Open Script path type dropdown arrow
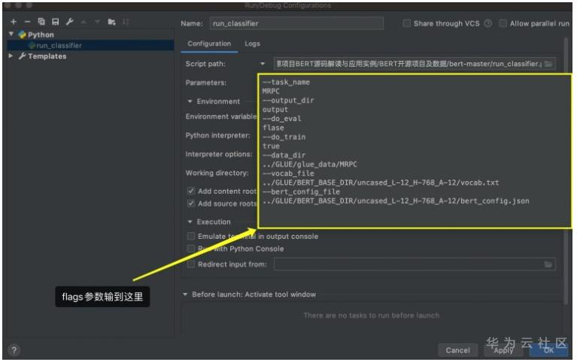Viewport: 577px width, 362px height. pyautogui.click(x=263, y=64)
